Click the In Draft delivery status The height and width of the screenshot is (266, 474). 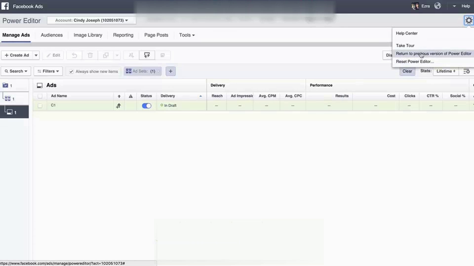pos(169,105)
